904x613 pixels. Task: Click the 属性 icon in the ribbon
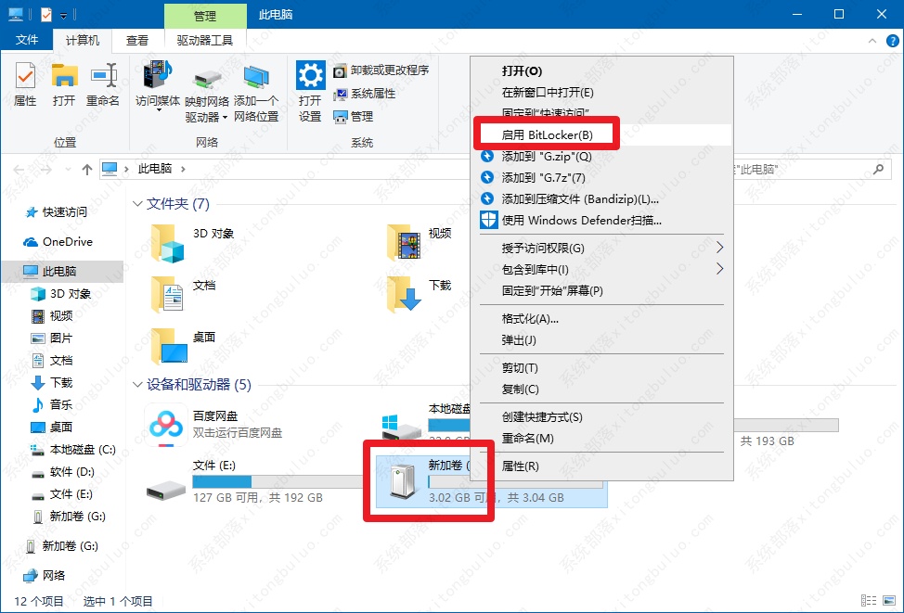25,83
